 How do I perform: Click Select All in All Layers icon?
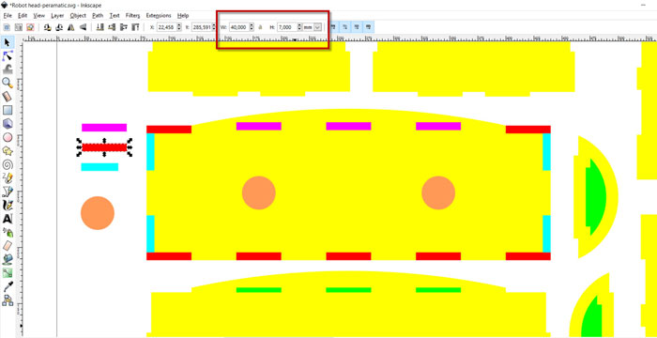(19, 27)
